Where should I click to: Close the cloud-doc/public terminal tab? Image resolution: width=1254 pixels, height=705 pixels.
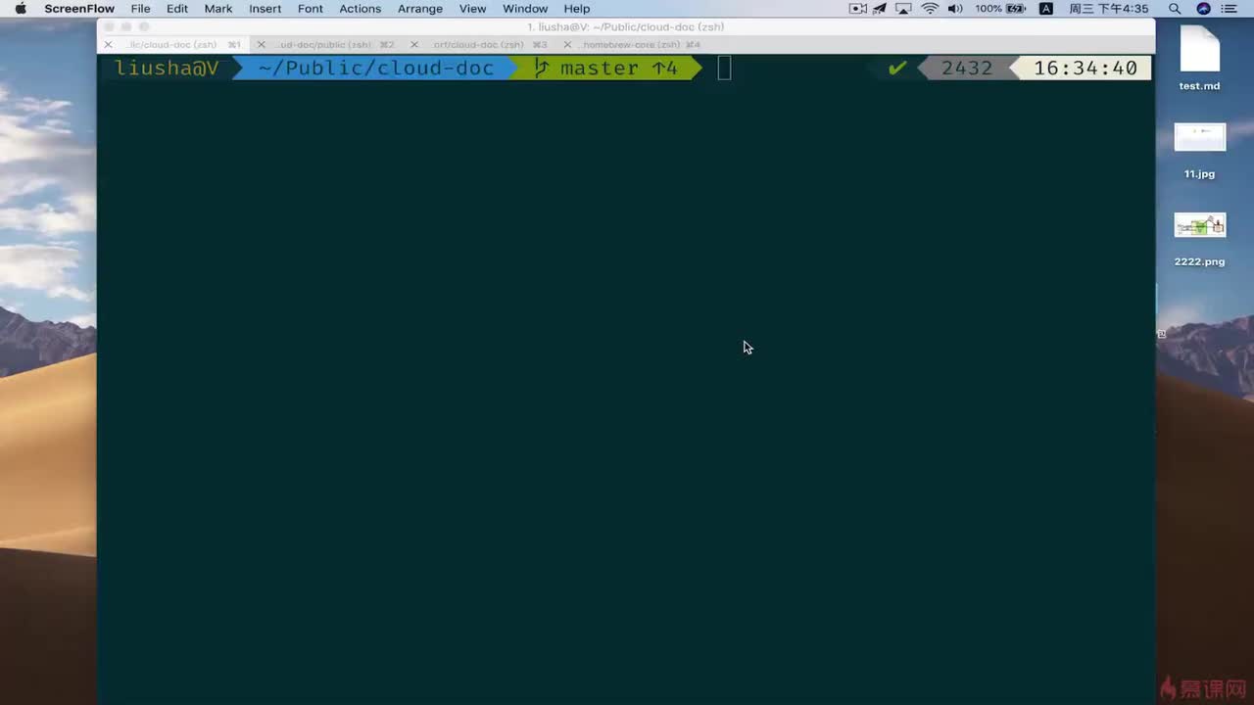coord(261,44)
